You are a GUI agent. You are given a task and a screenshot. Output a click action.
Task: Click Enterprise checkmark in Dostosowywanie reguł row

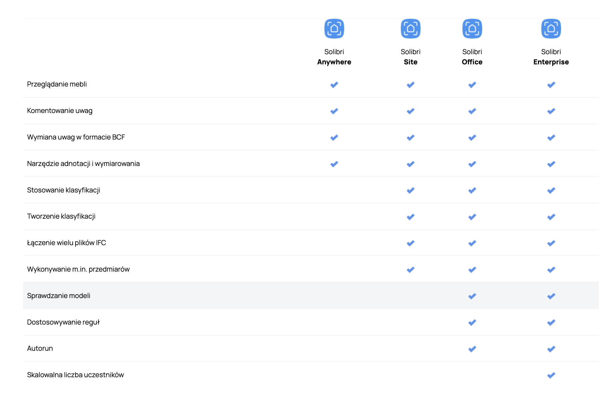(x=551, y=323)
